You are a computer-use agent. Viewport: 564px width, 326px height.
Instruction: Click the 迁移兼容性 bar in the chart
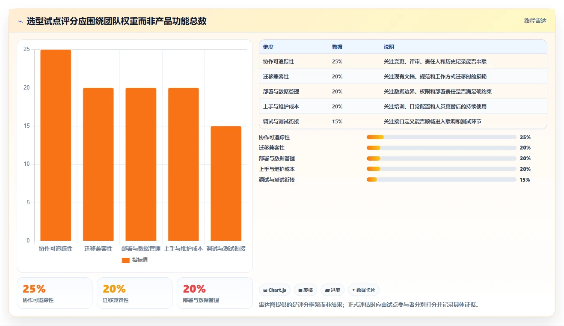tap(98, 164)
